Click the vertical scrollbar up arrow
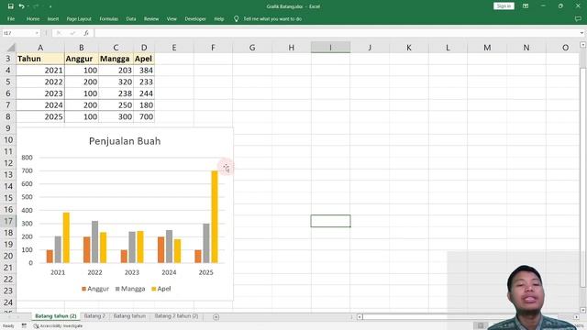 [x=583, y=45]
